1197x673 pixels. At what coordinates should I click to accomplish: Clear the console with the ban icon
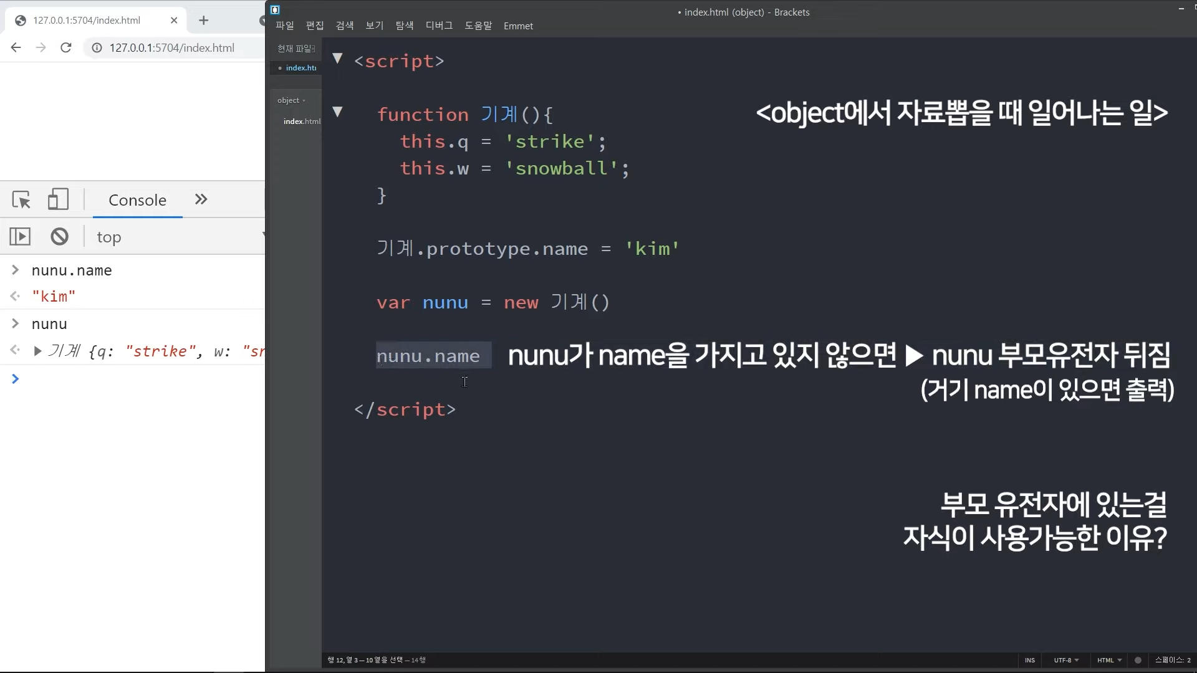[60, 237]
